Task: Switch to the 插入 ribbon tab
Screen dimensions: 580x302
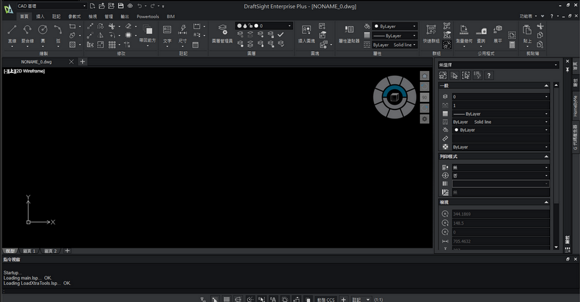Action: click(x=41, y=17)
